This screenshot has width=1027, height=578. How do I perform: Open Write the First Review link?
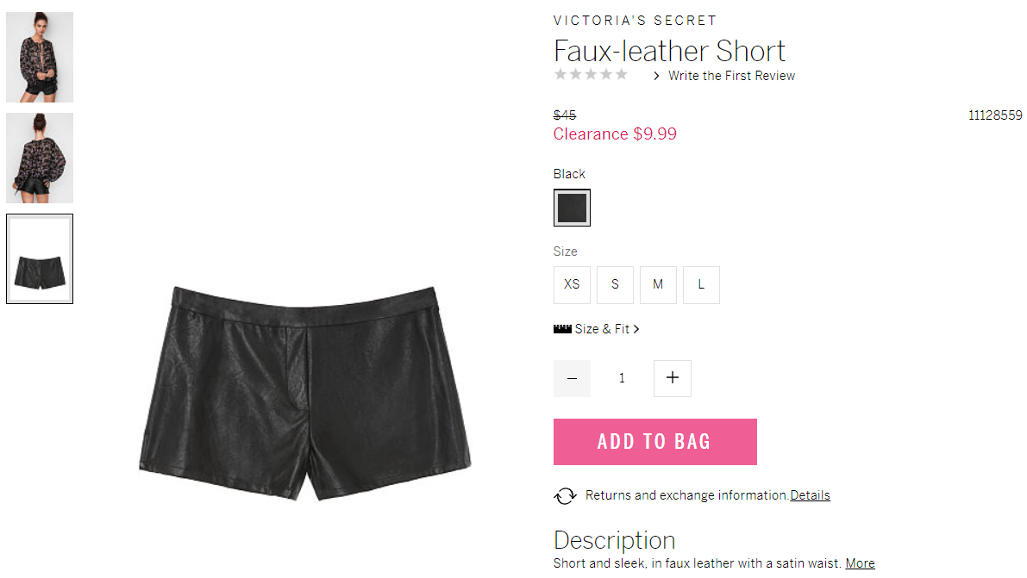point(731,76)
